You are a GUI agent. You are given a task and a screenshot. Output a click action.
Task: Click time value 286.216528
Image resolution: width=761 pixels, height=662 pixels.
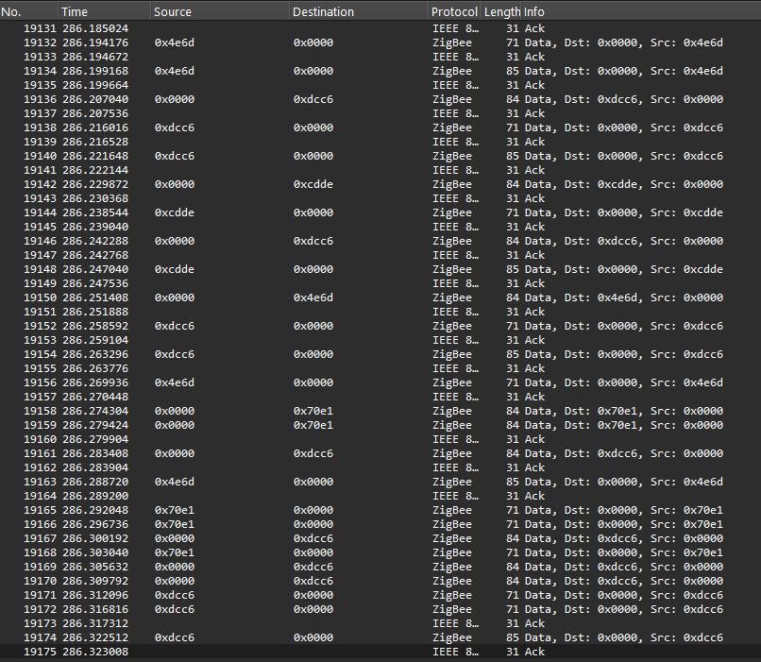click(95, 142)
